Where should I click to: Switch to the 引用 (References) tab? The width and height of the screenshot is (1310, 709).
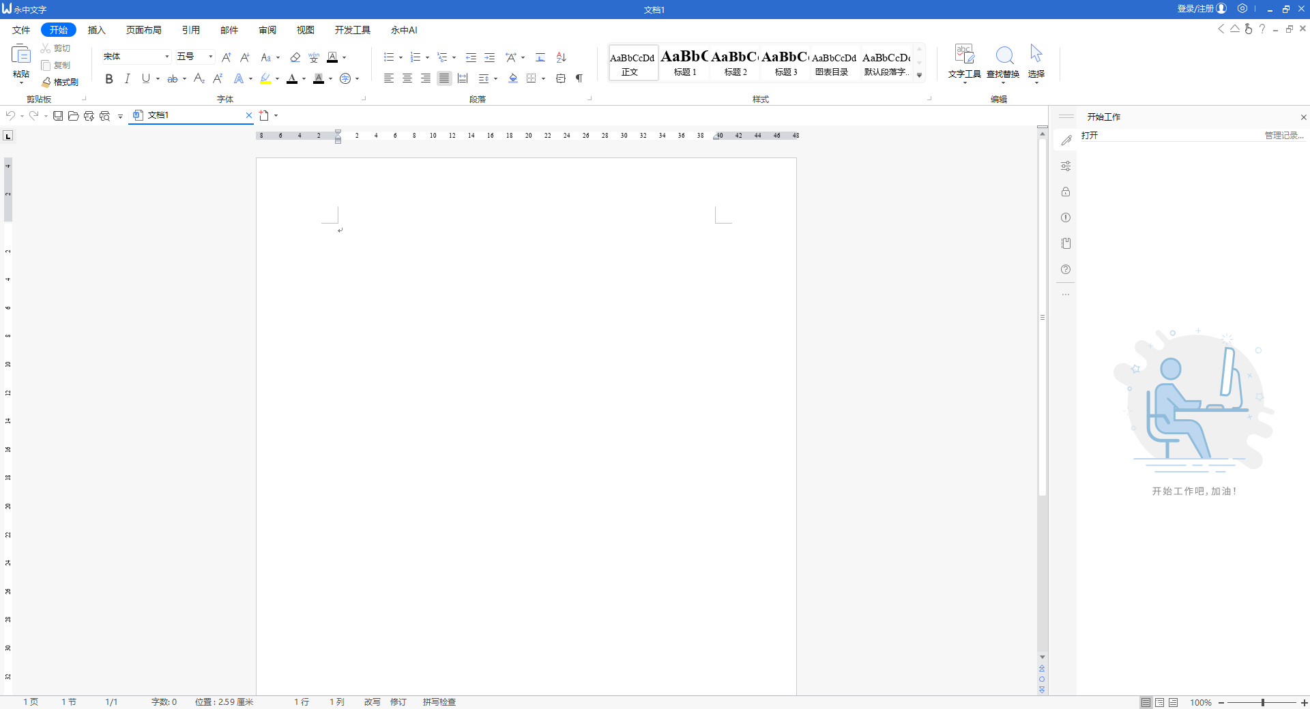click(191, 30)
